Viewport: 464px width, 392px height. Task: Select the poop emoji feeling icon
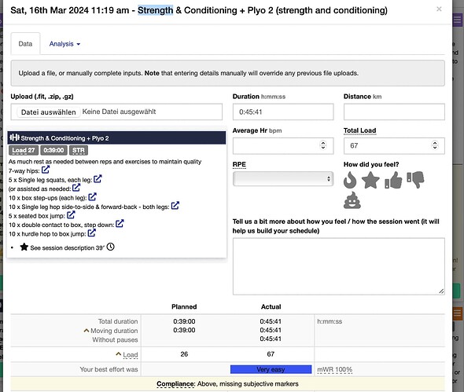coord(352,200)
